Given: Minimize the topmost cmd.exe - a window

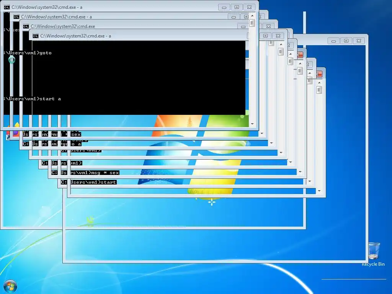Looking at the screenshot, I should [224, 7].
